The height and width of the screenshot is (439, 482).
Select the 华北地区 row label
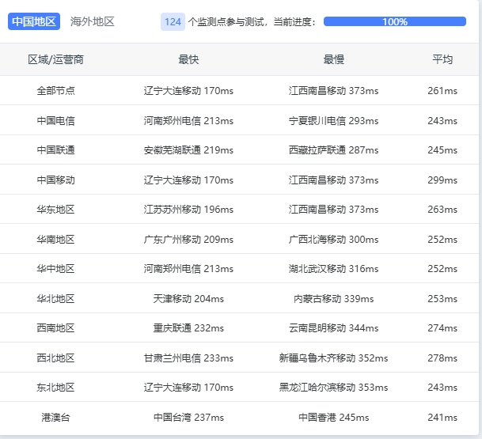click(x=55, y=298)
